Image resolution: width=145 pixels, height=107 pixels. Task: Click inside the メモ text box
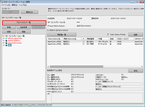97,98
